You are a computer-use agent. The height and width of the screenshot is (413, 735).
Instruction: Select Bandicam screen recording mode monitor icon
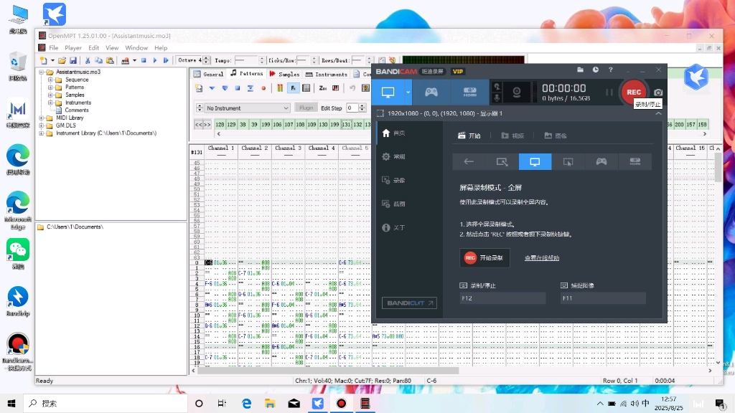click(388, 92)
